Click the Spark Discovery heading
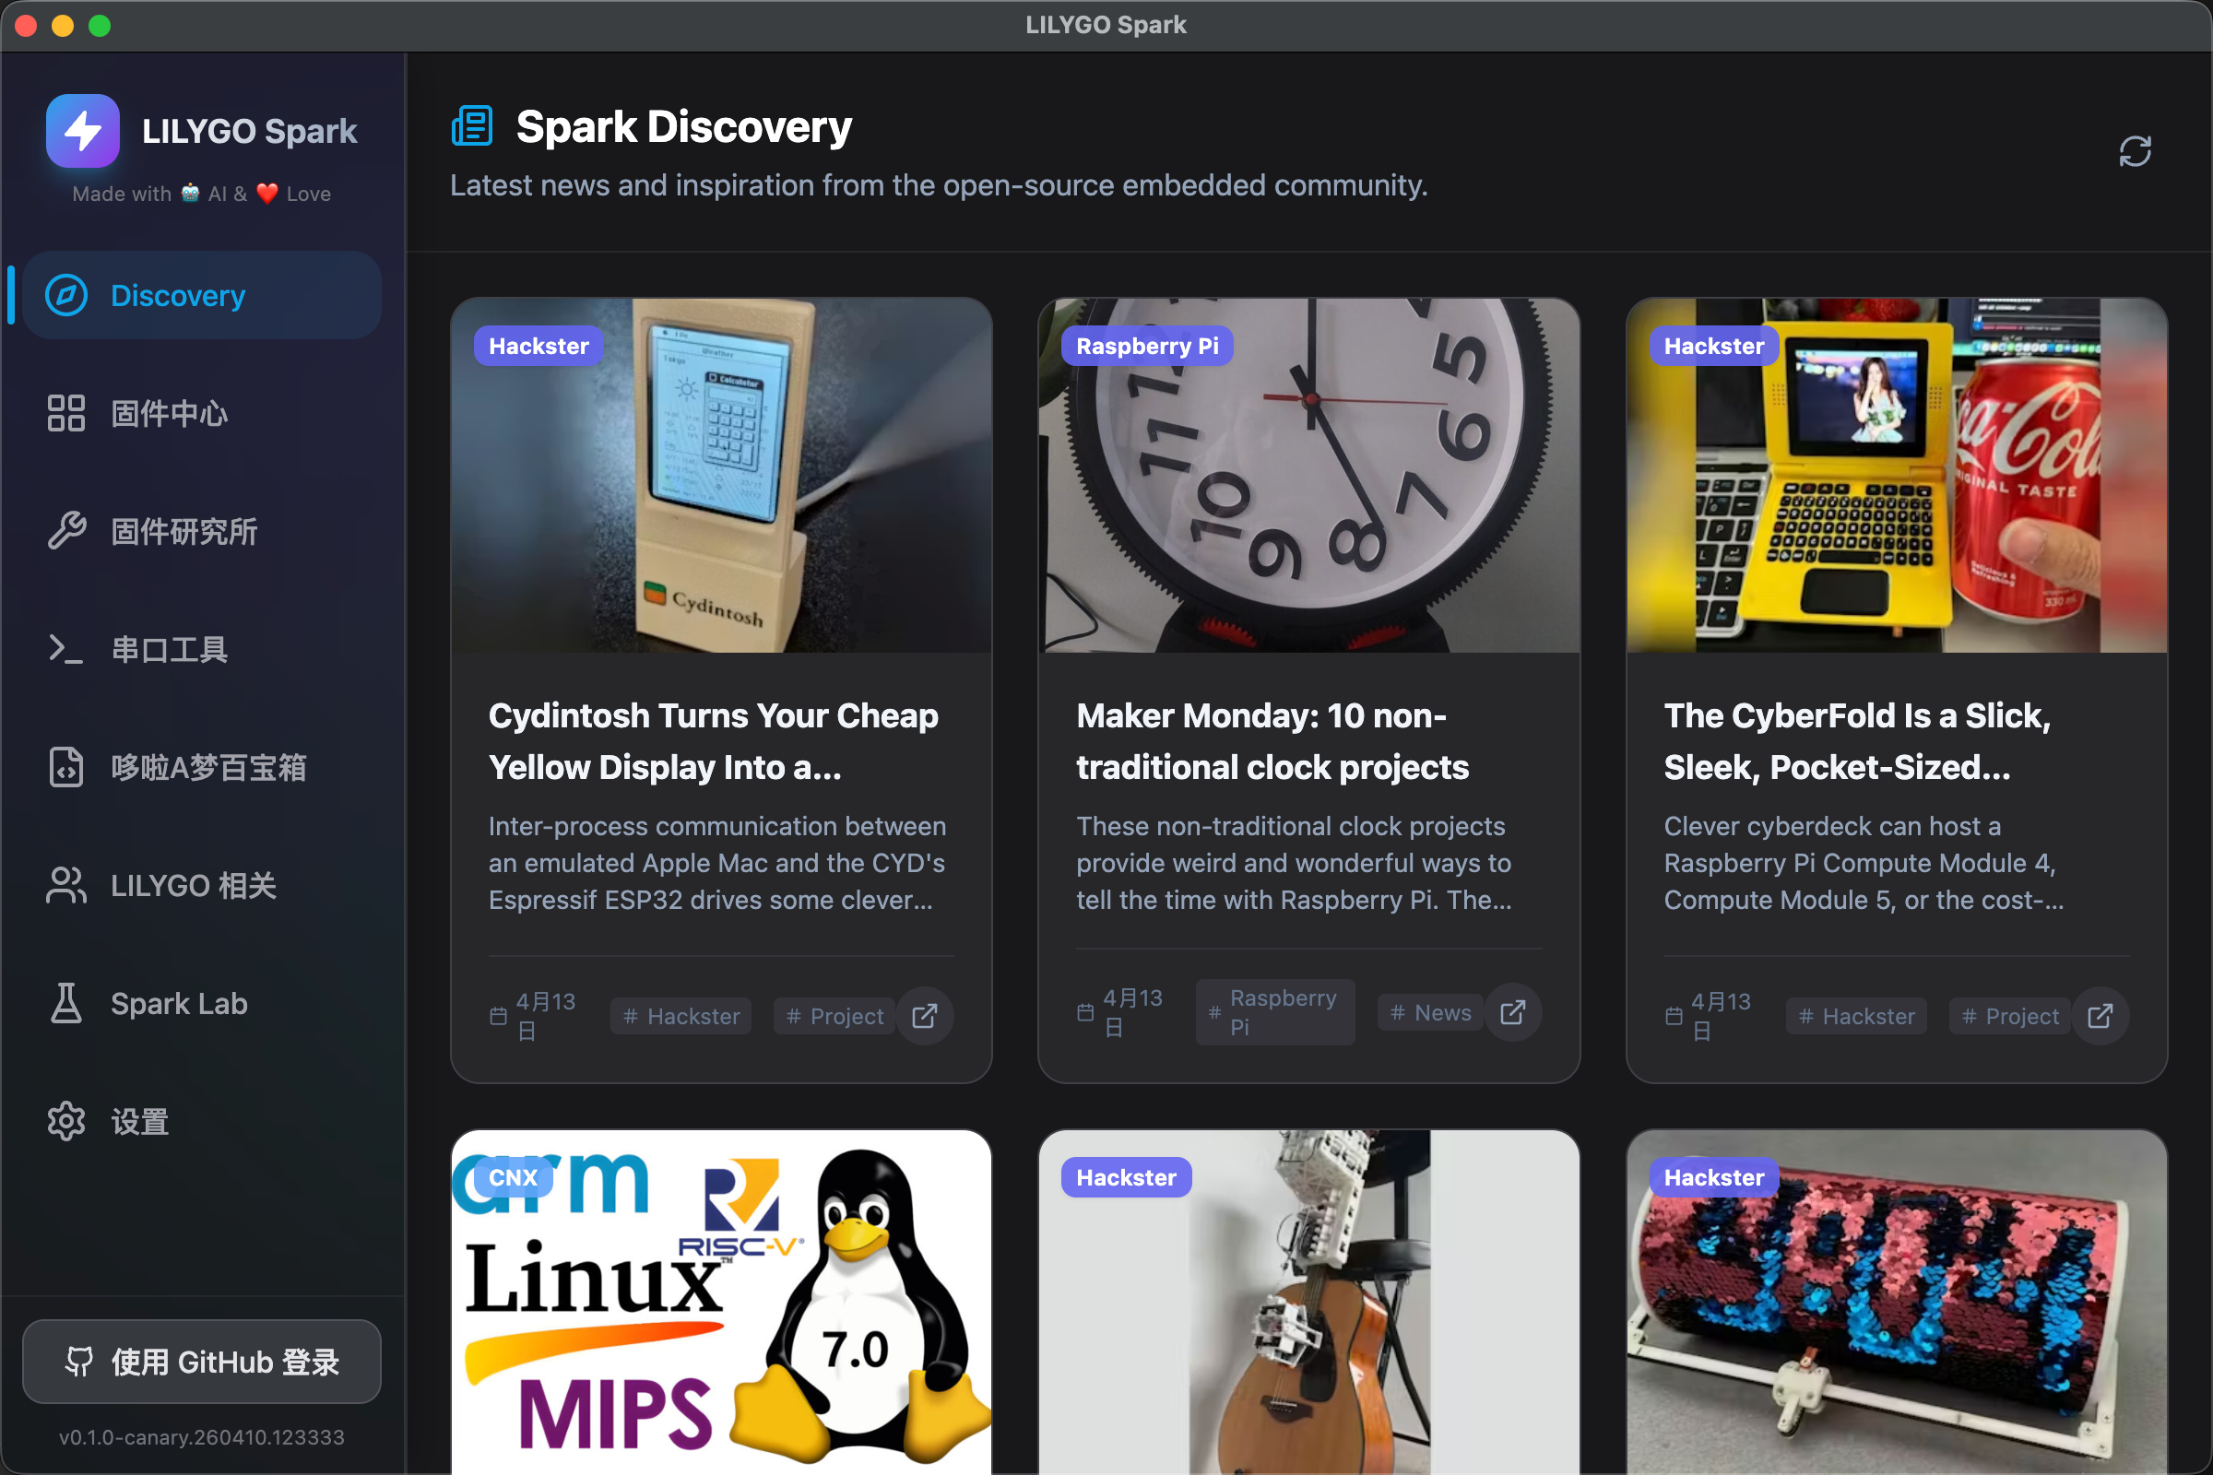The width and height of the screenshot is (2213, 1475). coord(683,126)
